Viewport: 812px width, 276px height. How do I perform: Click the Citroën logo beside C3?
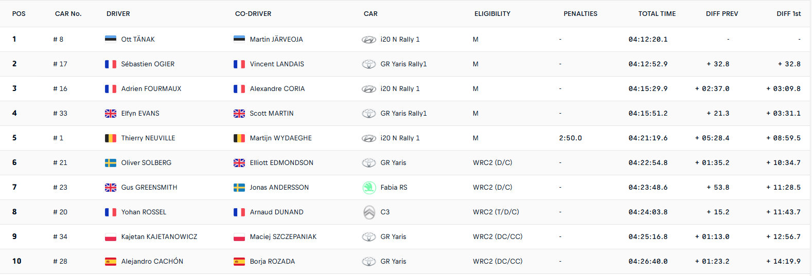(369, 212)
